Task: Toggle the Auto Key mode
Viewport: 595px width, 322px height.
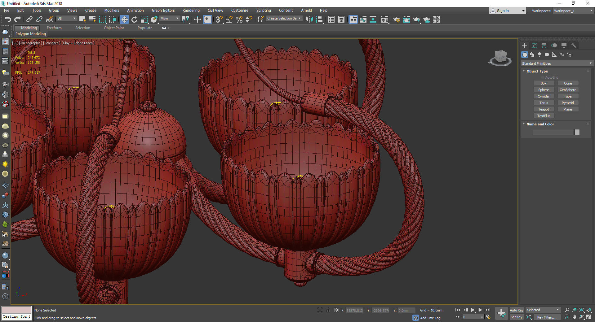Action: point(517,310)
